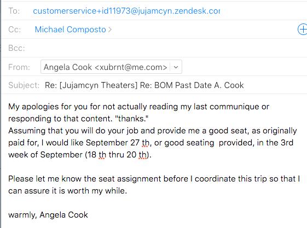Click the From label
Viewport: 307px width, 228px height.
tap(19, 67)
